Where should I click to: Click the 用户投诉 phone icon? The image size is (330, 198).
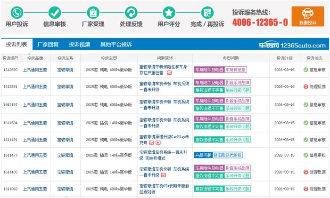tap(17, 12)
